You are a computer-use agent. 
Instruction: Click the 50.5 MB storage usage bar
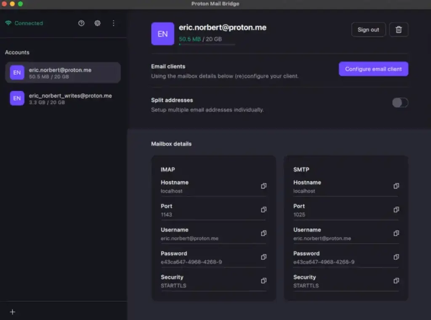(x=207, y=44)
